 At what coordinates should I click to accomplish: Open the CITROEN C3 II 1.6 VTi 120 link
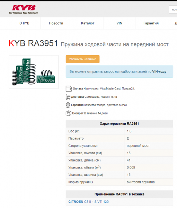88,202
